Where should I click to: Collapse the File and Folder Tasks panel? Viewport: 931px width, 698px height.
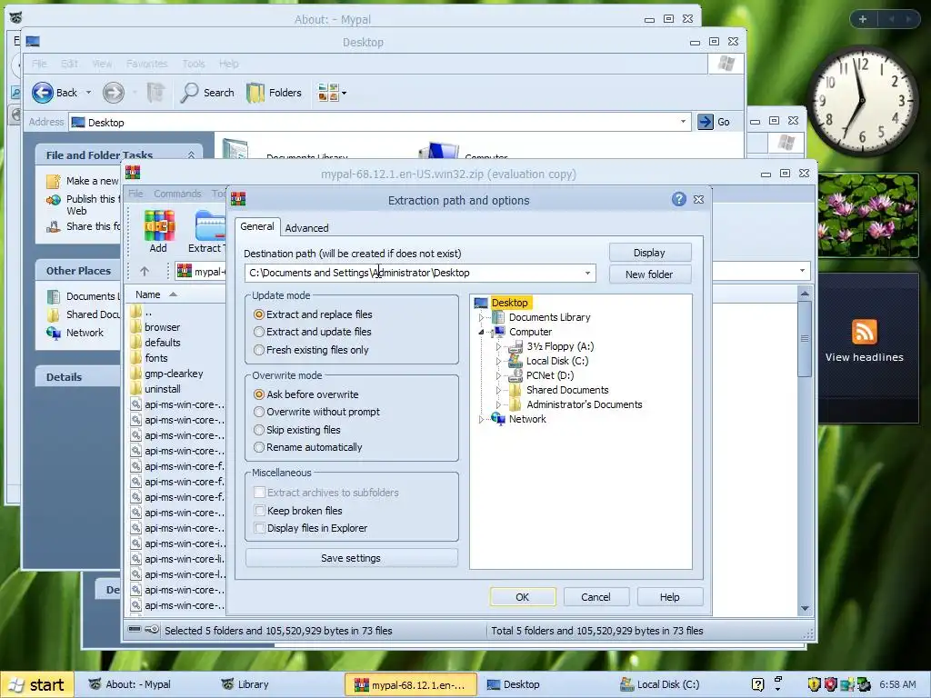click(x=191, y=155)
